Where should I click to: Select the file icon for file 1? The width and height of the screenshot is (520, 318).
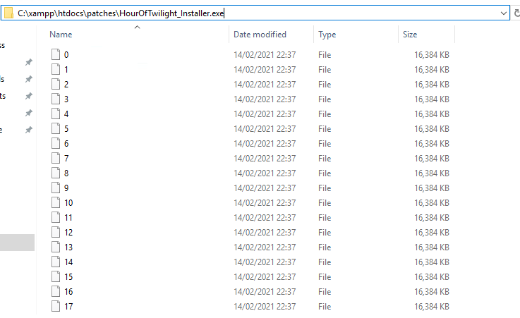click(x=56, y=69)
